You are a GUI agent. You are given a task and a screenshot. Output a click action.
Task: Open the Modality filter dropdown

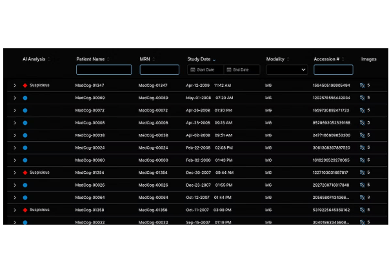click(x=286, y=70)
